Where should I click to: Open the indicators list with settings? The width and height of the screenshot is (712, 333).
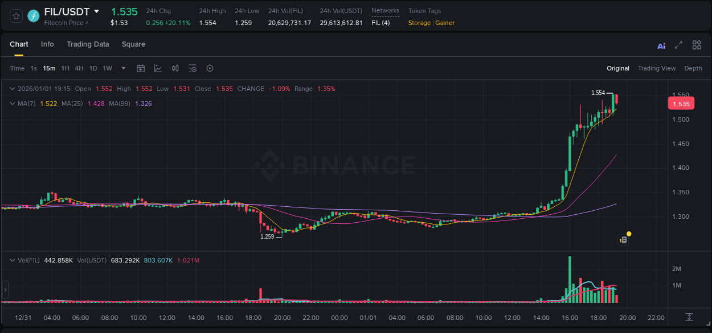point(193,68)
